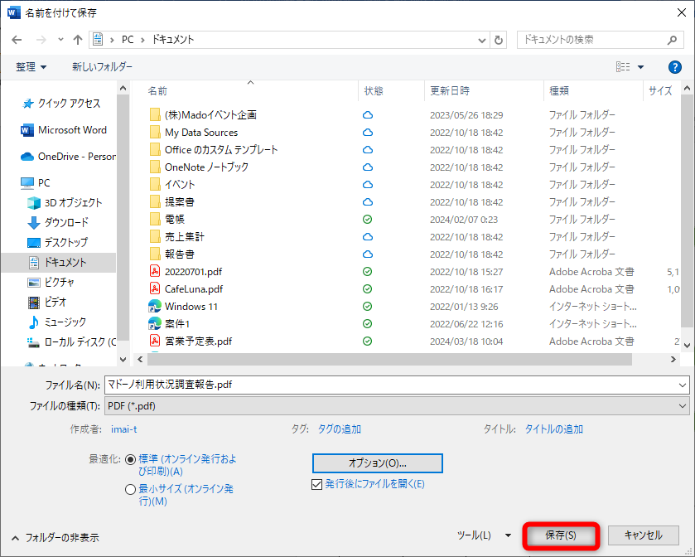Open the Videos folder in sidebar
Image resolution: width=695 pixels, height=557 pixels.
(x=47, y=302)
